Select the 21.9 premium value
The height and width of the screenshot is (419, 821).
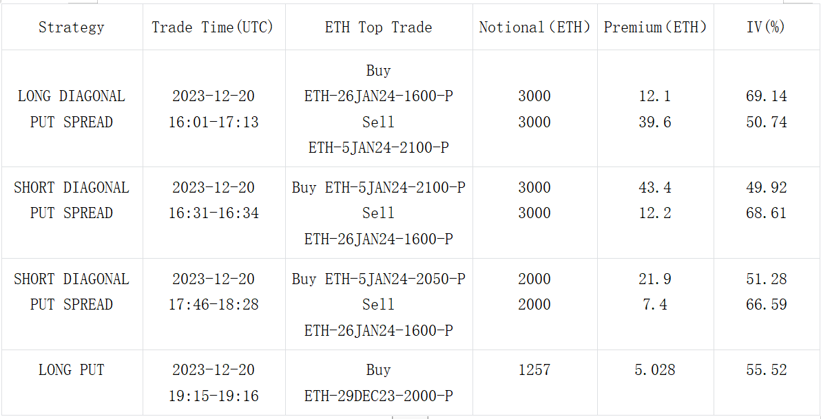pyautogui.click(x=655, y=279)
